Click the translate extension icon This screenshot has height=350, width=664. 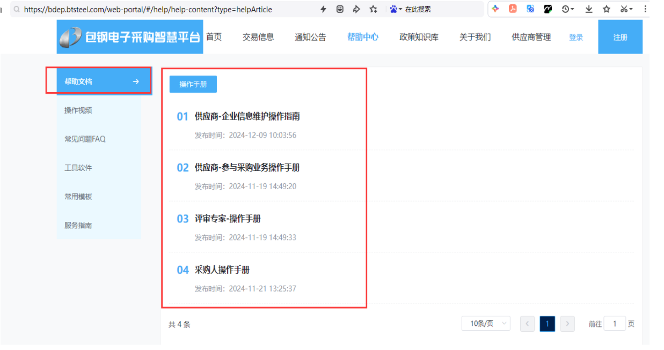pos(530,9)
